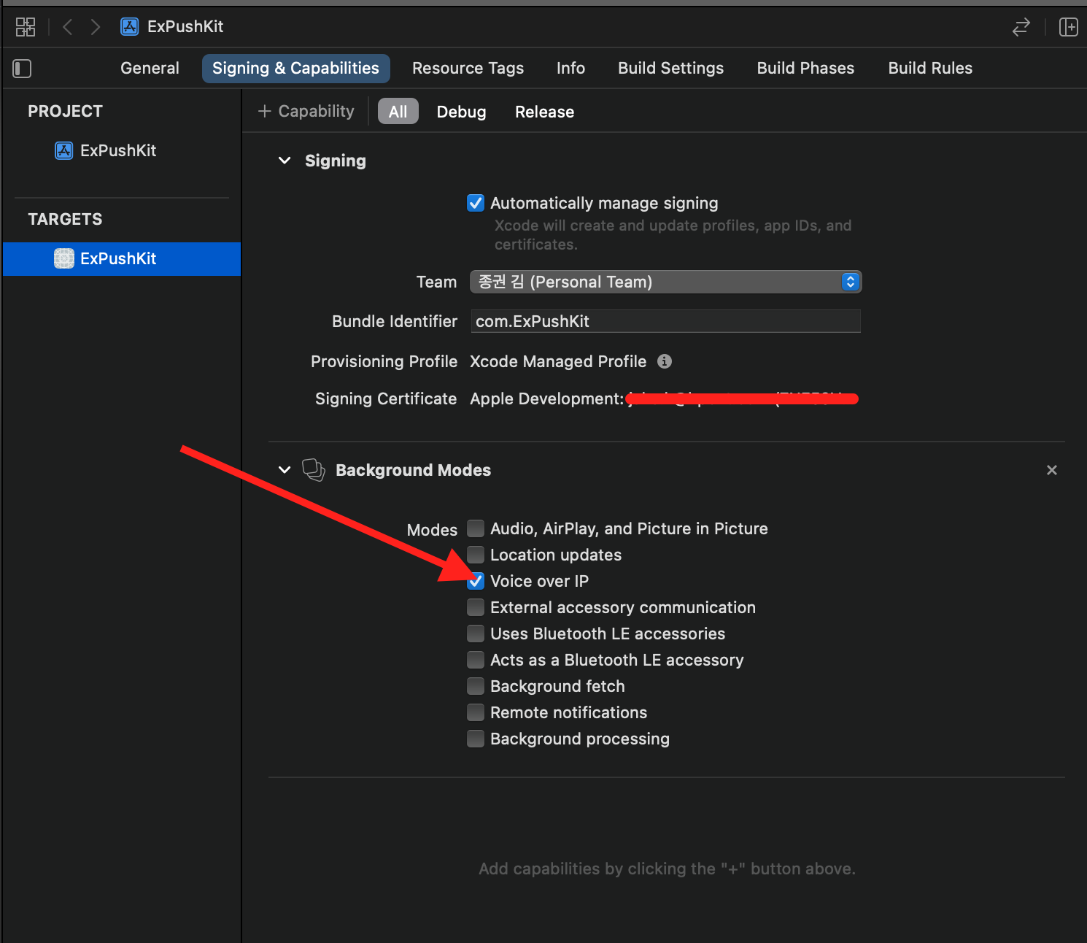Remove the Background Modes capability
Viewport: 1087px width, 943px height.
point(1052,470)
